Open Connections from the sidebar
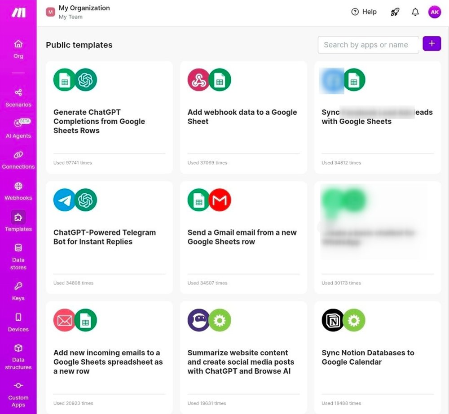The height and width of the screenshot is (414, 449). [x=18, y=160]
